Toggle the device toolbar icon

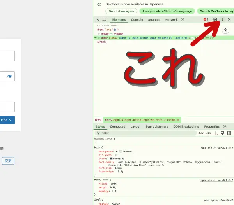coord(104,19)
